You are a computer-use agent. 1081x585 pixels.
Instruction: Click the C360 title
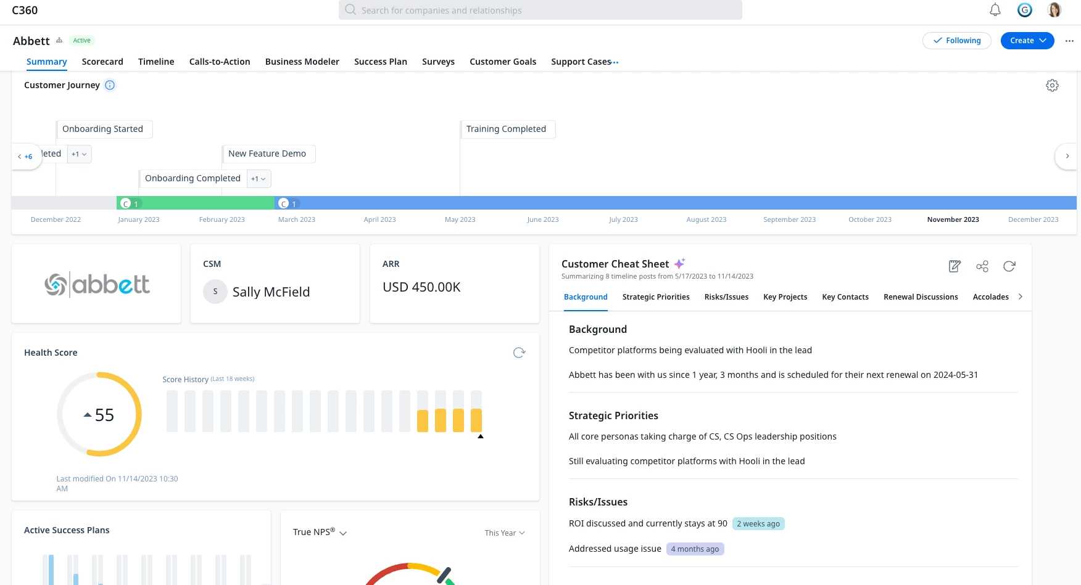[25, 10]
